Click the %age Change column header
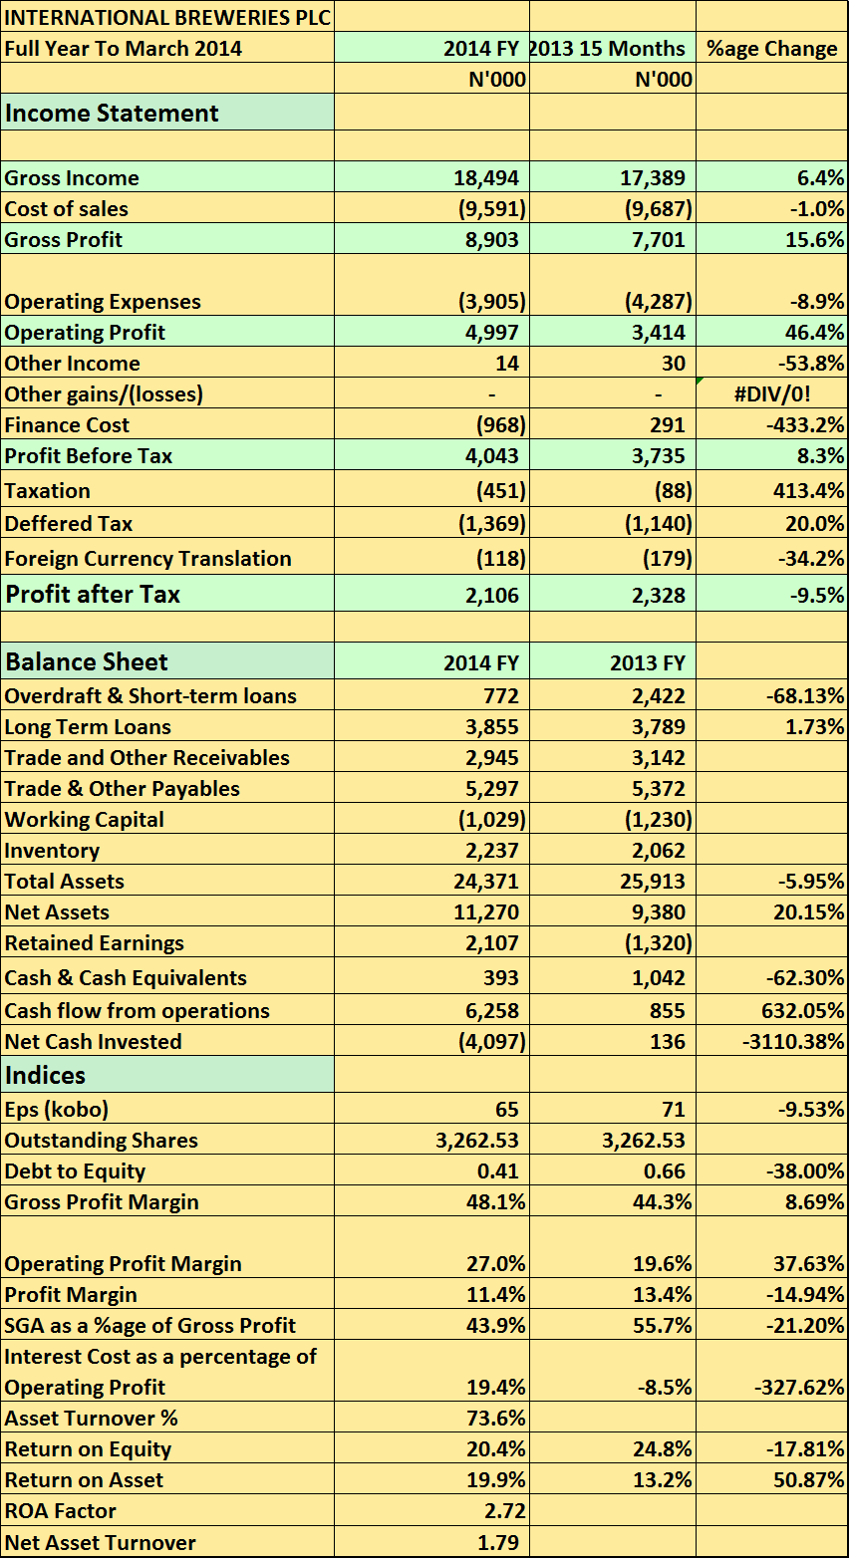This screenshot has width=850, height=1559. [x=771, y=48]
